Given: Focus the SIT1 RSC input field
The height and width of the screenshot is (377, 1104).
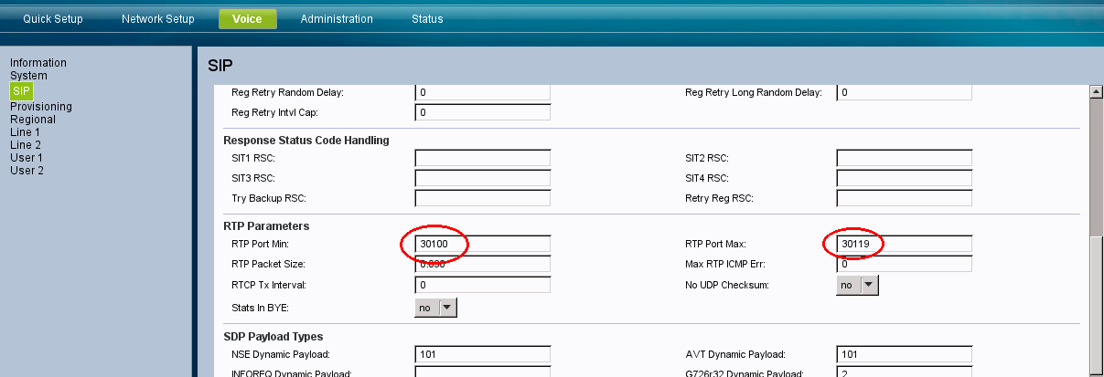Looking at the screenshot, I should (483, 158).
